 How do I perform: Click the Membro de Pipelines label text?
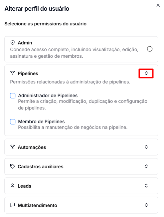pos(41,122)
